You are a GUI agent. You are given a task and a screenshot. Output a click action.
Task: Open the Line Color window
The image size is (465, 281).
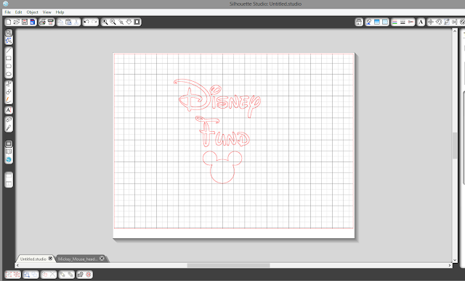395,22
